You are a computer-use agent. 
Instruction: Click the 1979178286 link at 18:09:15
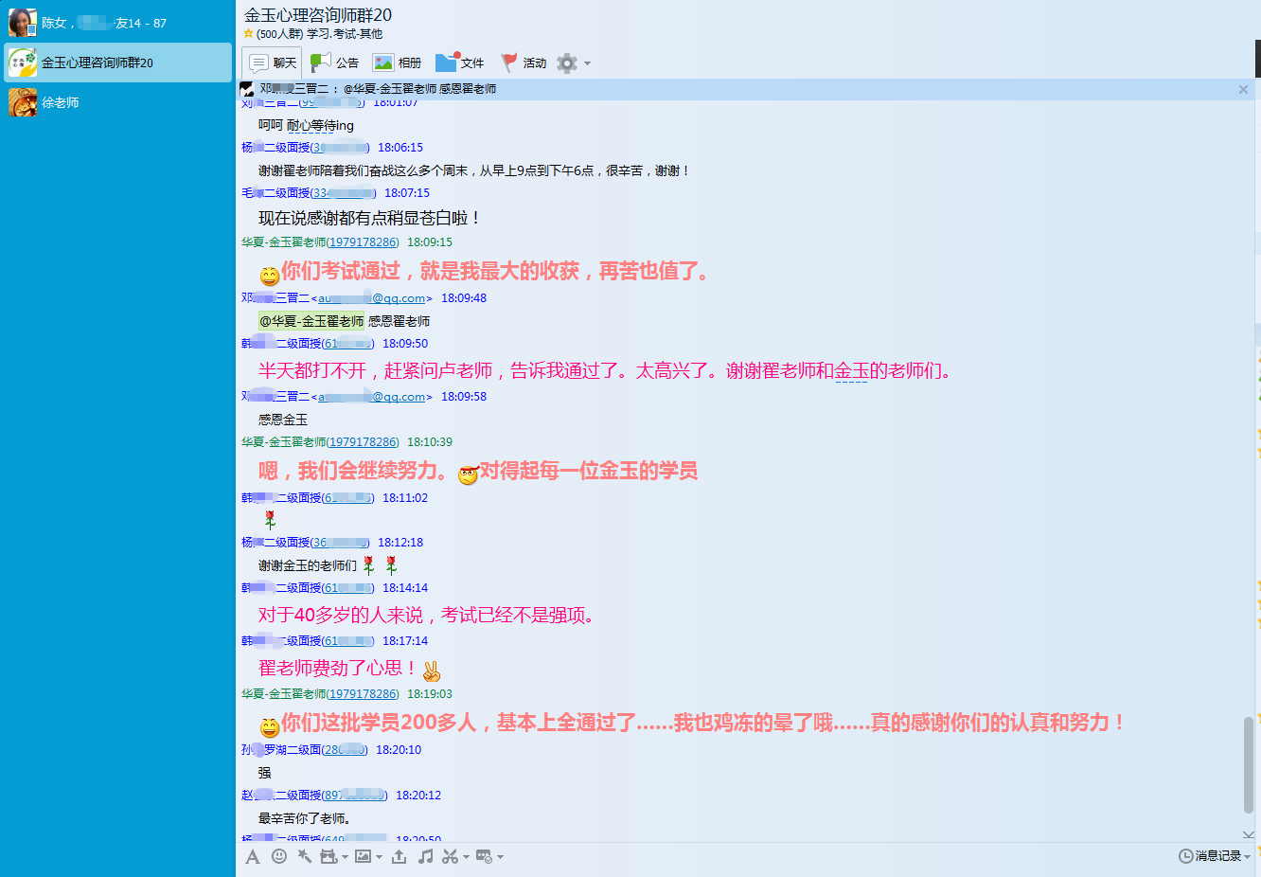[x=363, y=242]
